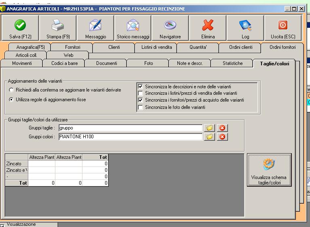Click the Elimina red X button
310x227 pixels.
point(208,28)
